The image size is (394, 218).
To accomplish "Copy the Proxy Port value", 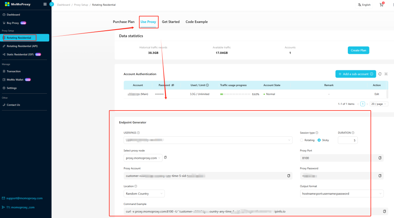I will point(380,158).
